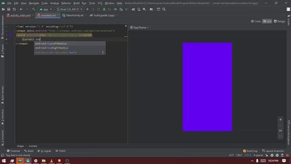291x164 pixels.
Task: Click the Search Everywhere magnifier icon
Action: [164, 9]
